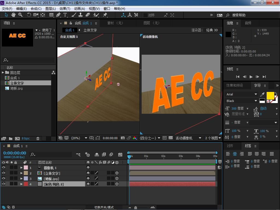Toggle 3D switch for 地板.jpg layer

[x=117, y=178]
